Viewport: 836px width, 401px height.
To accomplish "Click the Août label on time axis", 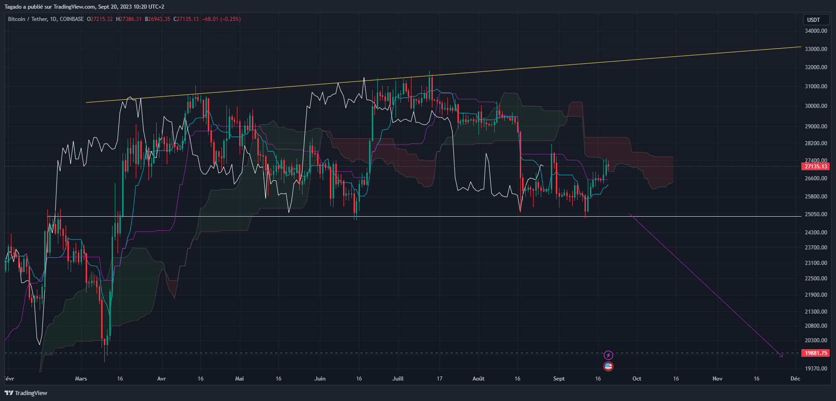I will (478, 379).
